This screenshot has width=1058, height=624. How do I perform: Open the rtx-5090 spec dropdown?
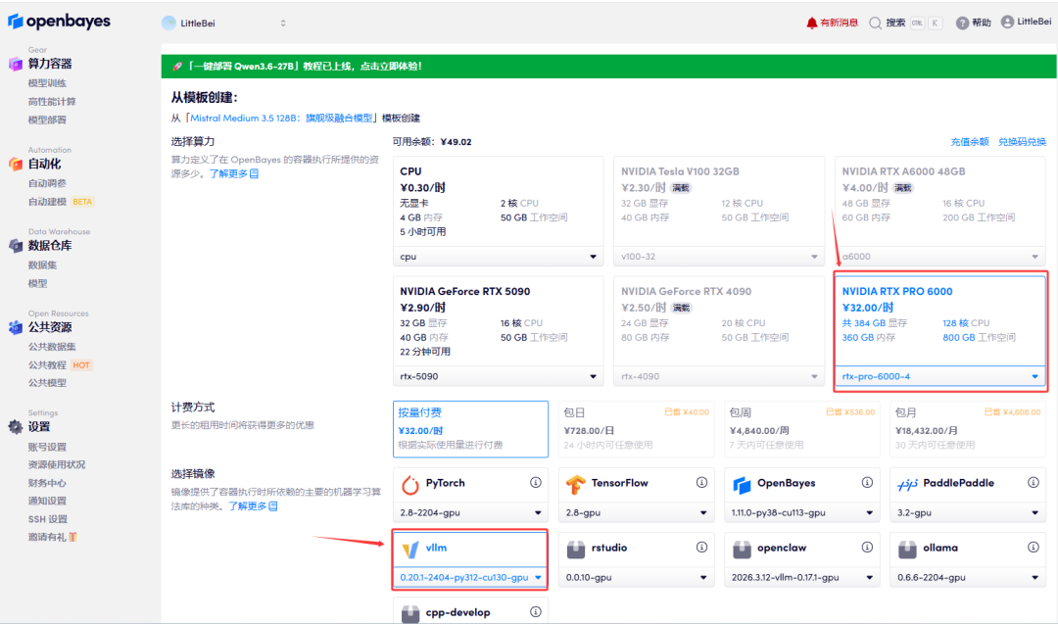pyautogui.click(x=498, y=376)
